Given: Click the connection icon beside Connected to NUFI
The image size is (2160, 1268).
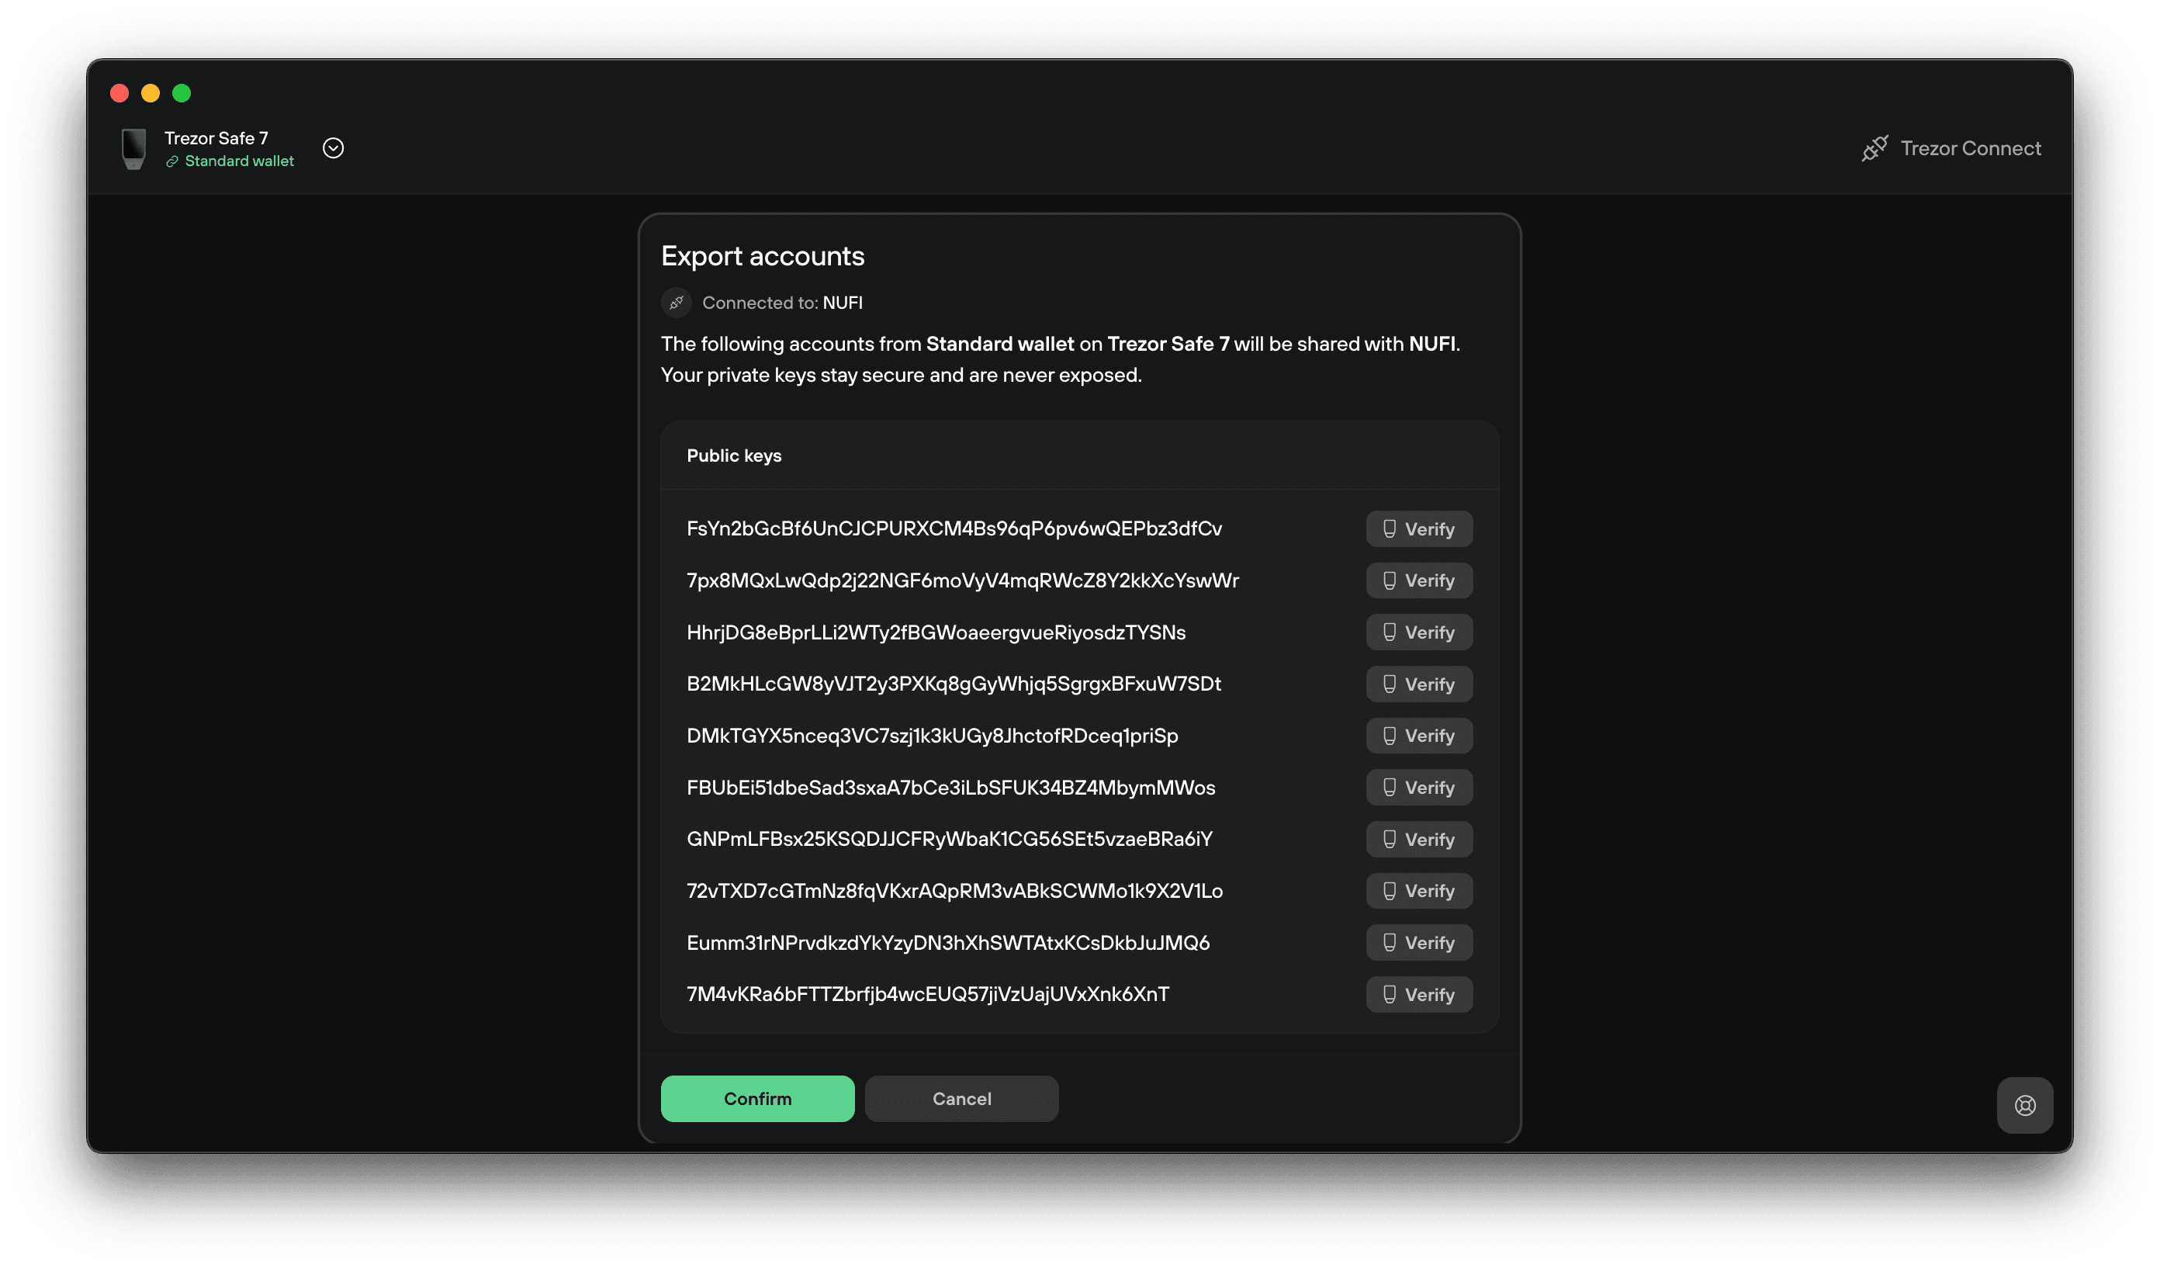Looking at the screenshot, I should (x=677, y=303).
